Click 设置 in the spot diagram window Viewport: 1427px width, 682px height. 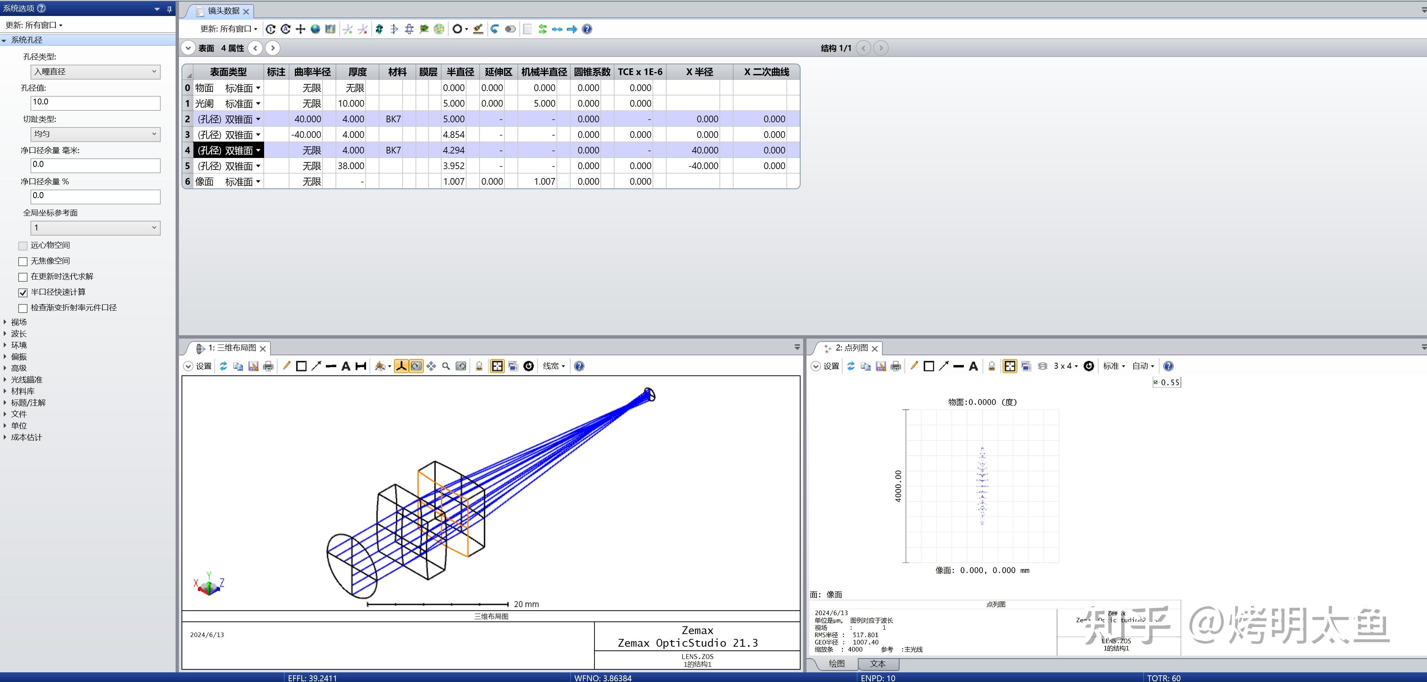[x=825, y=366]
